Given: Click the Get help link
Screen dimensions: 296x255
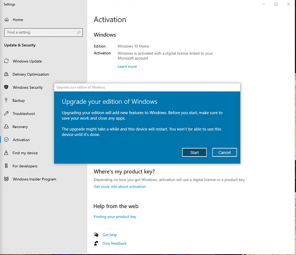Looking at the screenshot, I should [x=110, y=235].
